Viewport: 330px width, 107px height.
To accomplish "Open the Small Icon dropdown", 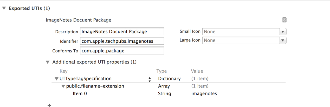I will 283,32.
